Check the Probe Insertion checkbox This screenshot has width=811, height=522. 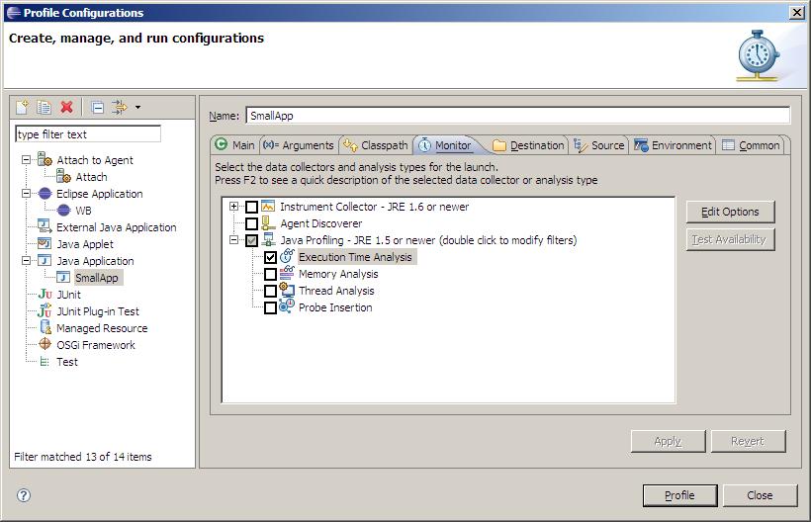point(270,308)
